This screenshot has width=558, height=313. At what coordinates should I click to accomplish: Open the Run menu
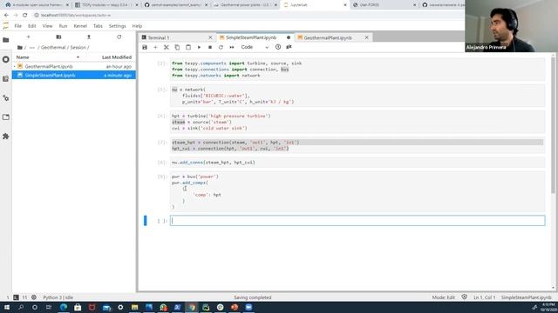(x=63, y=26)
